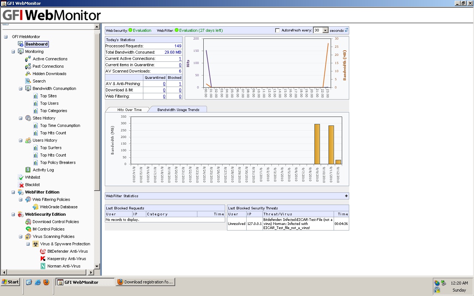Click the Hidden Downloads icon

tap(28, 74)
